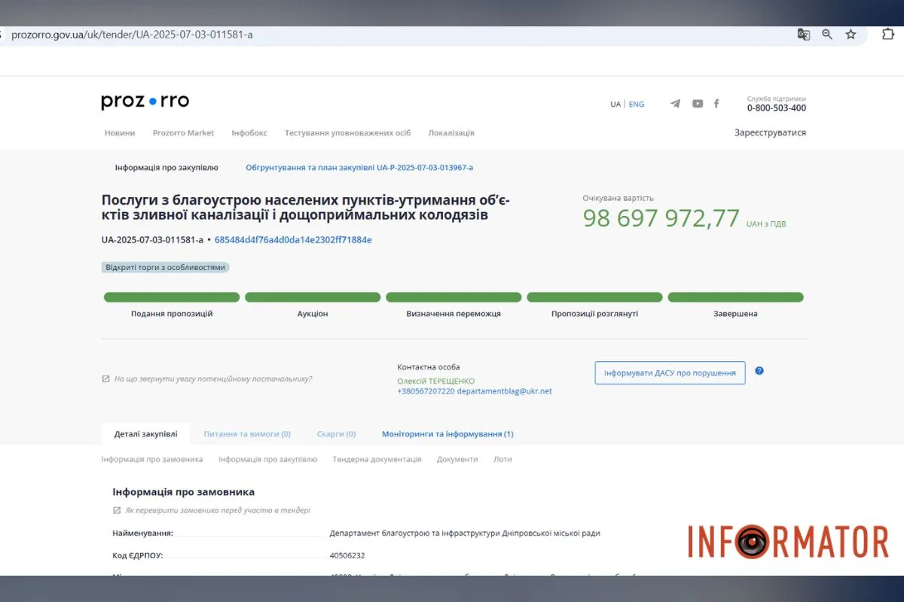Click the Prozorro logo

[145, 102]
